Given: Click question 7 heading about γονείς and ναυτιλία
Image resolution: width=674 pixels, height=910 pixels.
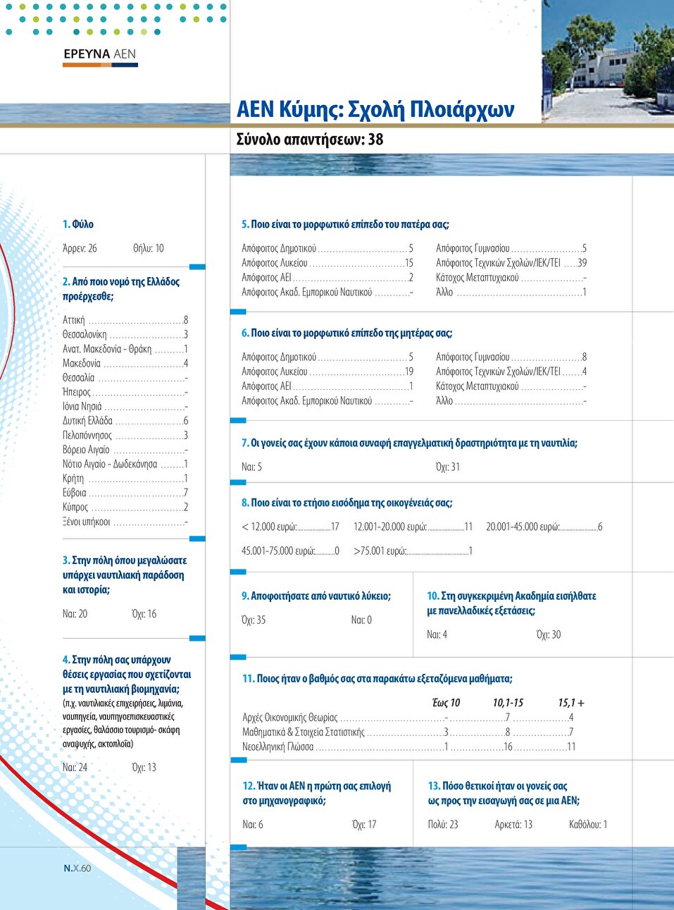Looking at the screenshot, I should [410, 443].
